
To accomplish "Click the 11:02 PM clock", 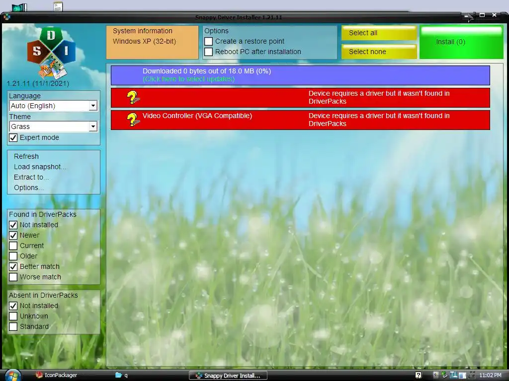I will [x=490, y=375].
